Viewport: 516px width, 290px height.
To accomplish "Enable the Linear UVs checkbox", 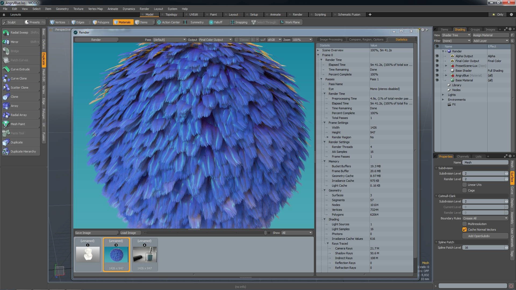I will pyautogui.click(x=464, y=185).
